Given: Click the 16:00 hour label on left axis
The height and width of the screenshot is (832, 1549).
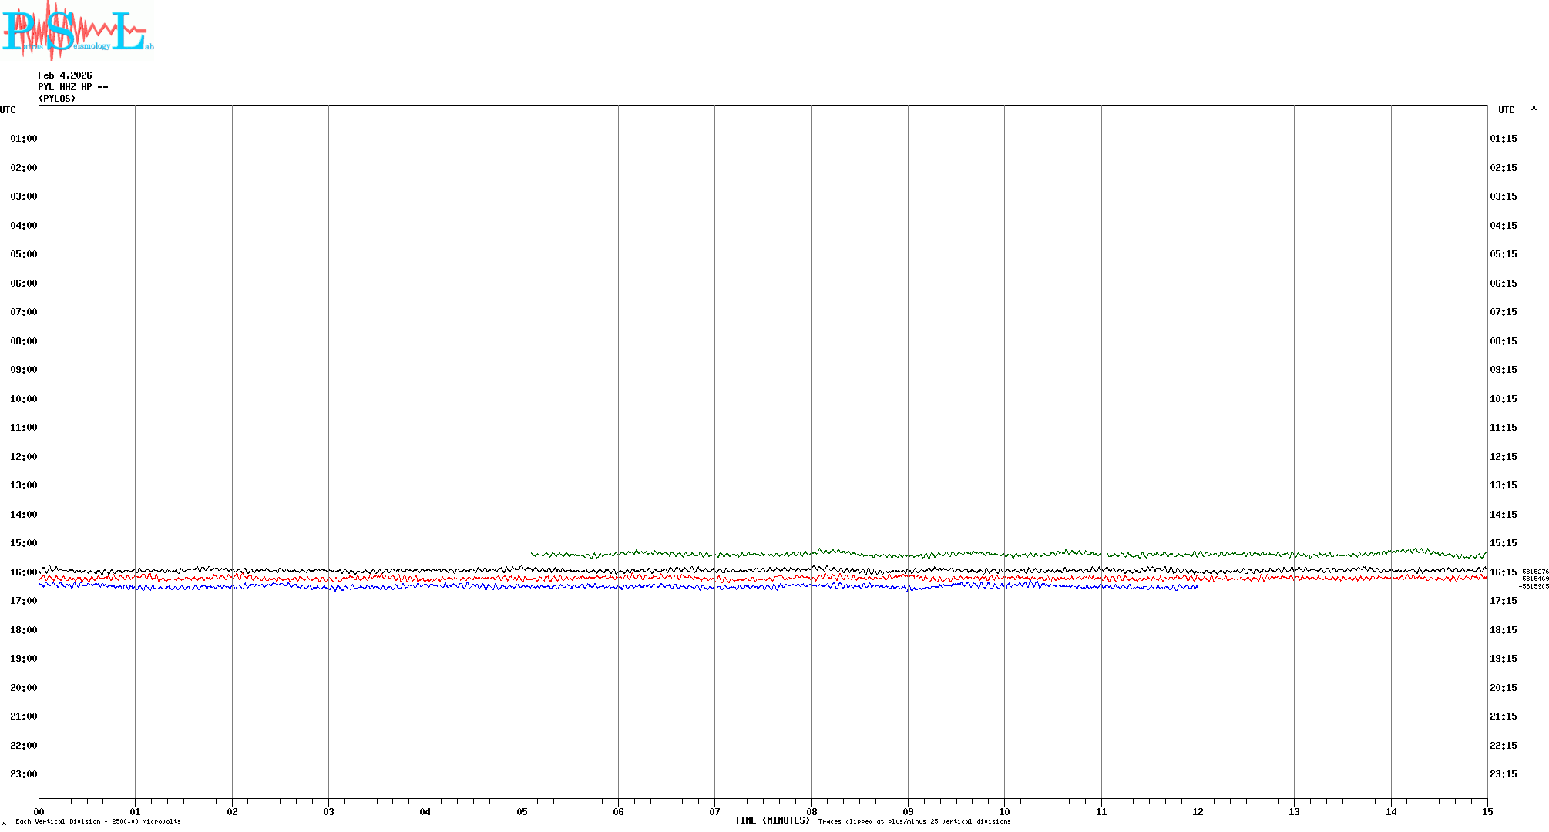Looking at the screenshot, I should pos(23,572).
